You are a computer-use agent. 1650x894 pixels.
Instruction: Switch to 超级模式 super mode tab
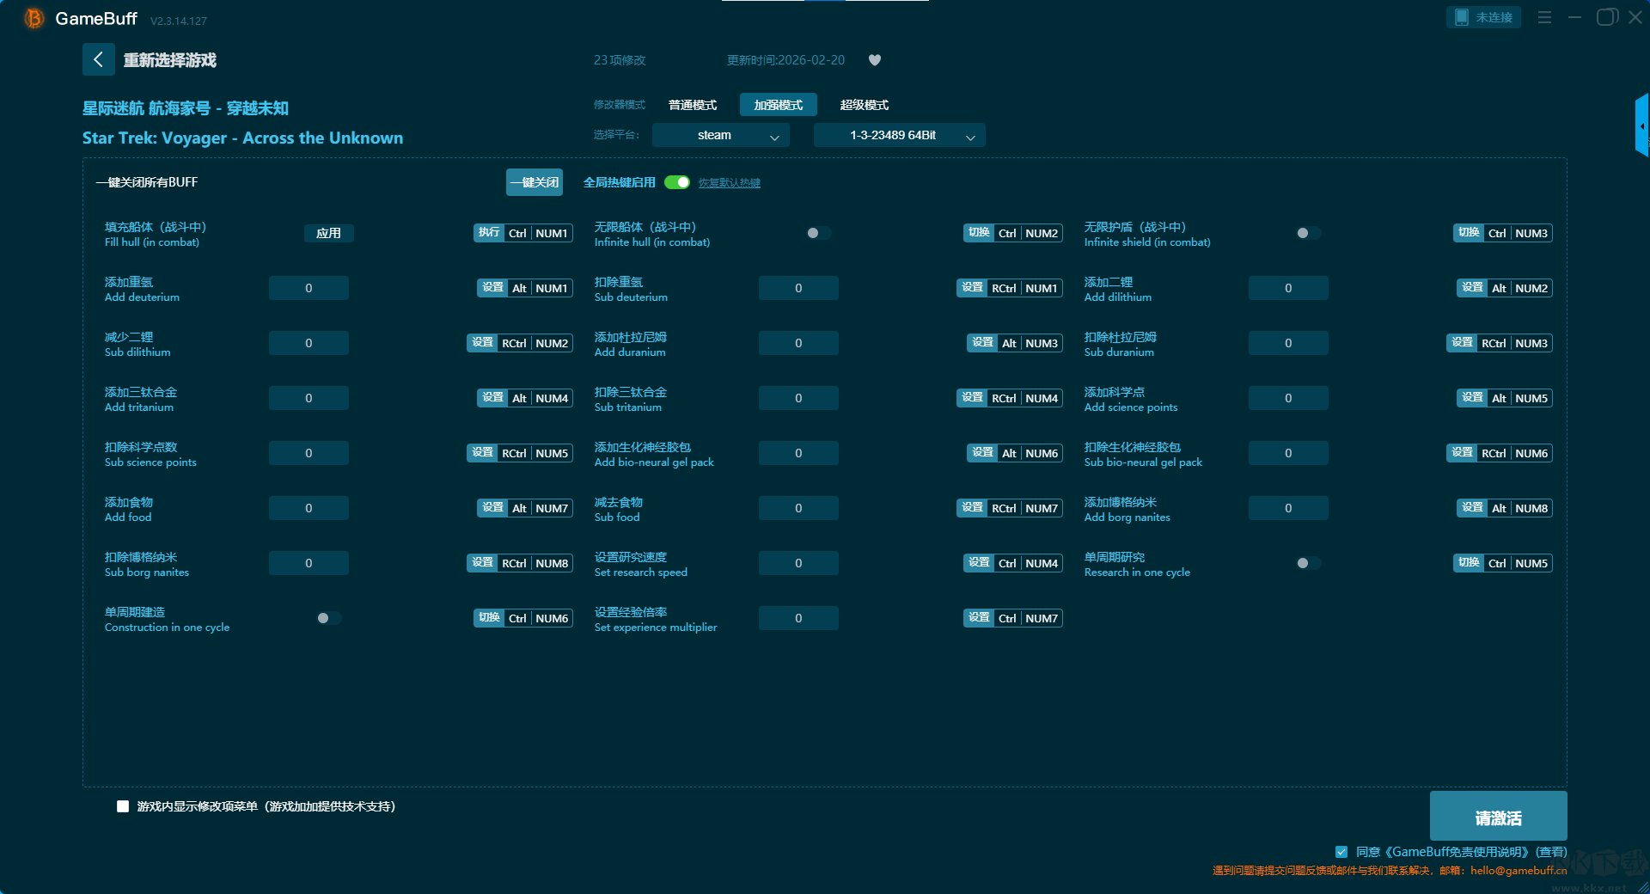click(864, 105)
